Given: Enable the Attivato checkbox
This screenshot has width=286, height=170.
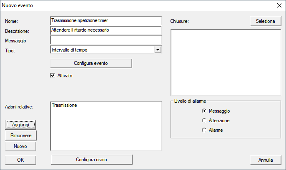Looking at the screenshot, I should (x=53, y=76).
